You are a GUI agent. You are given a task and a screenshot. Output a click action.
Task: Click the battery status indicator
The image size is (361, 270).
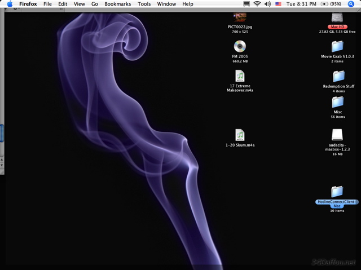pos(331,4)
